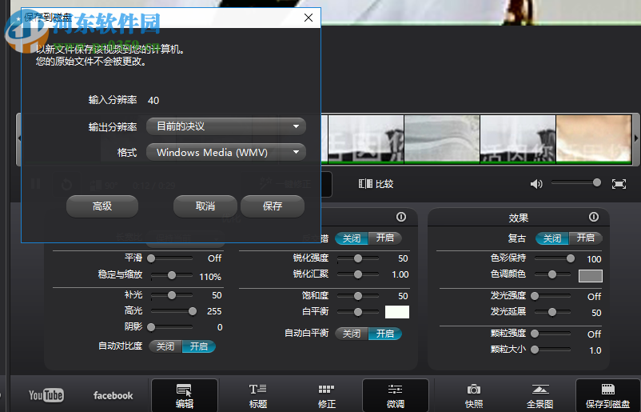
Task: Toggle fullscreen preview icon
Action: 619,184
